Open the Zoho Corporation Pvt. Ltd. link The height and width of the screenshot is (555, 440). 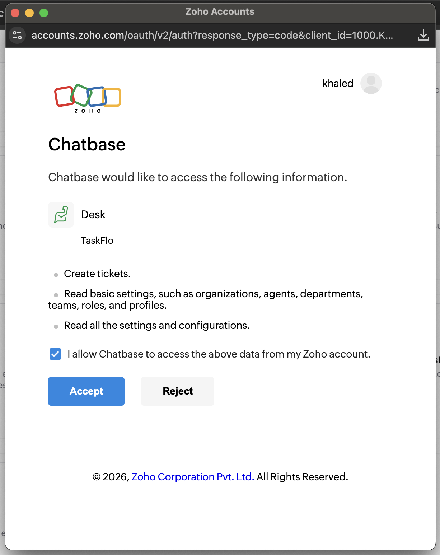pyautogui.click(x=193, y=476)
